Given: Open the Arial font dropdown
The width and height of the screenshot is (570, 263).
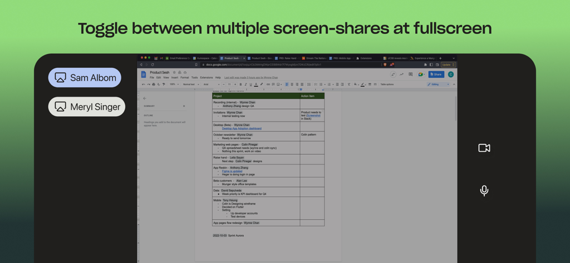Looking at the screenshot, I should 211,85.
